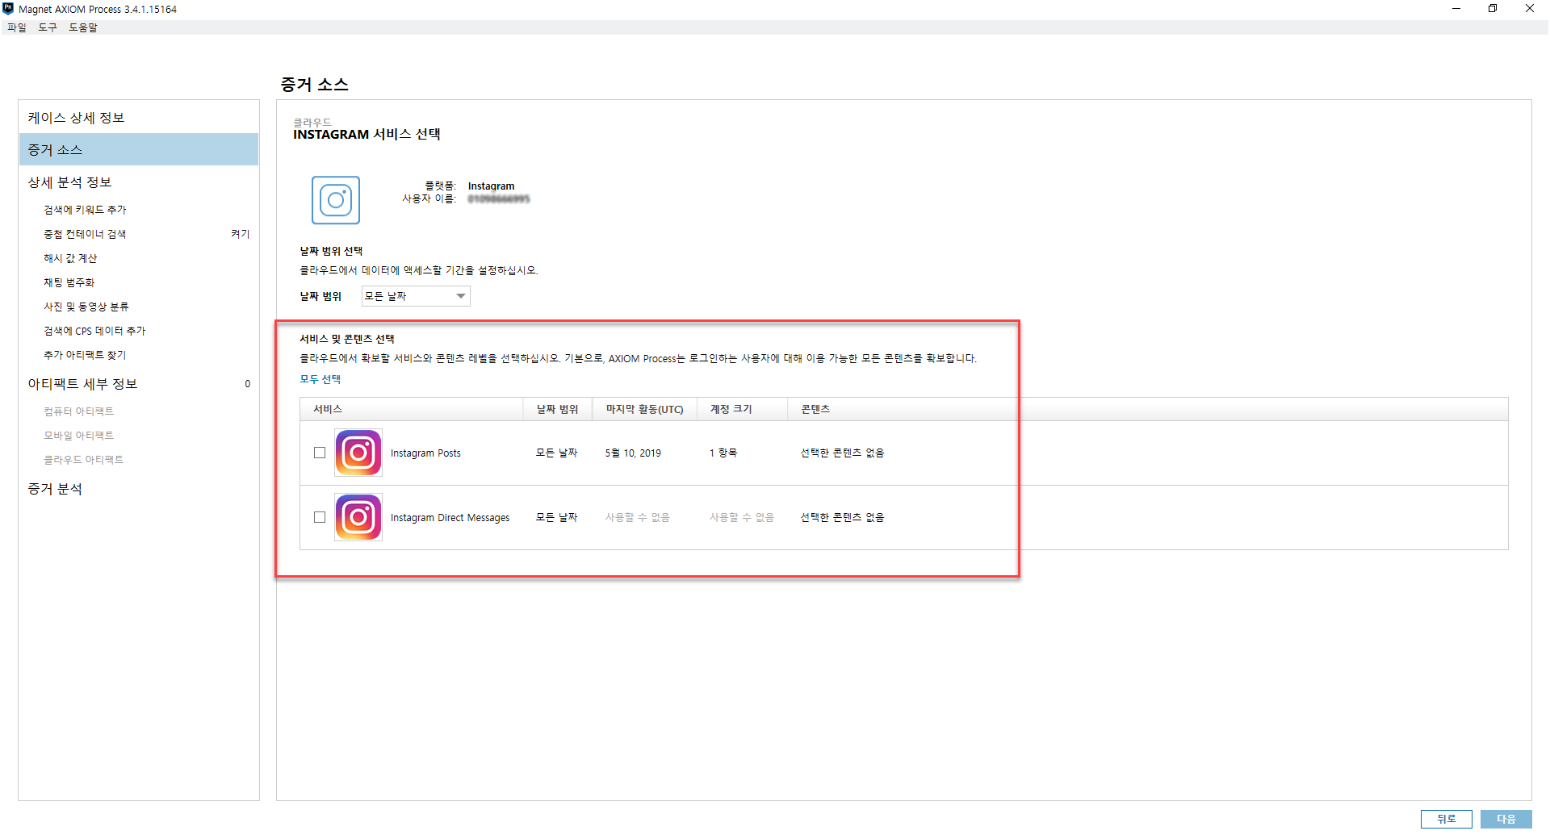The image size is (1550, 839).
Task: Open the 파일 menu
Action: 17,27
